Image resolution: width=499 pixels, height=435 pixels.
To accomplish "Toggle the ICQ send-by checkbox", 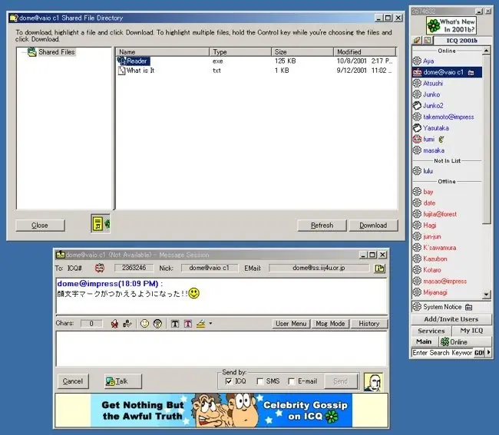I will (x=229, y=381).
